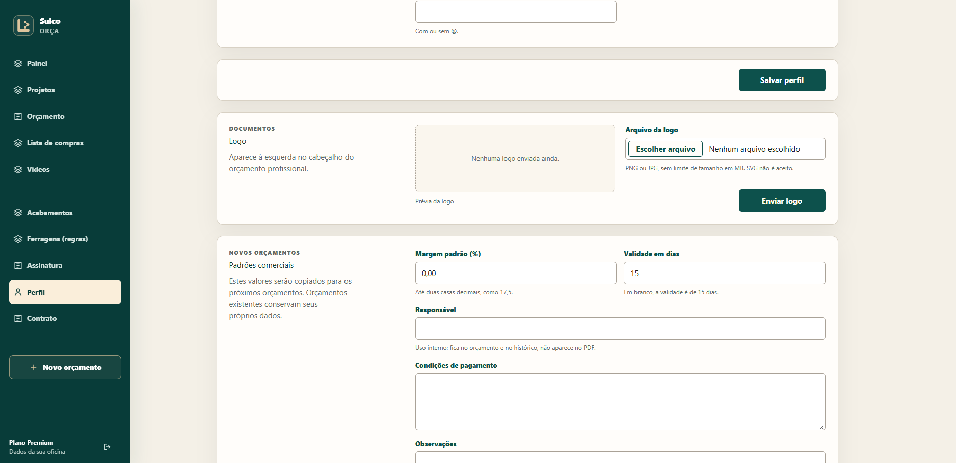
Task: Click the Margem padrão (%) field
Action: pyautogui.click(x=516, y=273)
